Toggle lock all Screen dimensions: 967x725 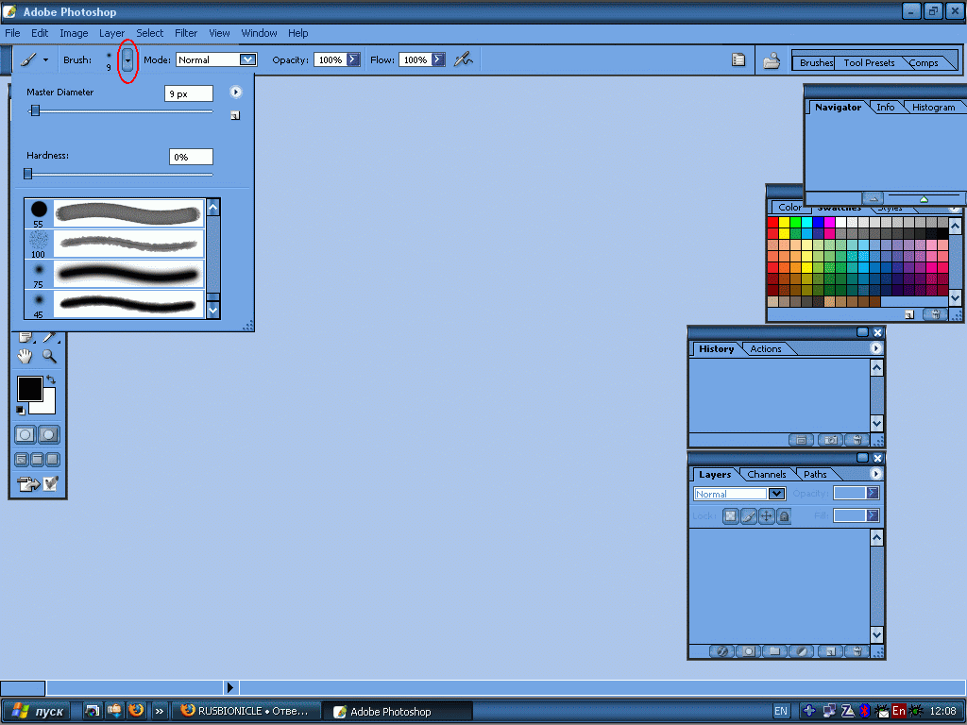[x=783, y=516]
